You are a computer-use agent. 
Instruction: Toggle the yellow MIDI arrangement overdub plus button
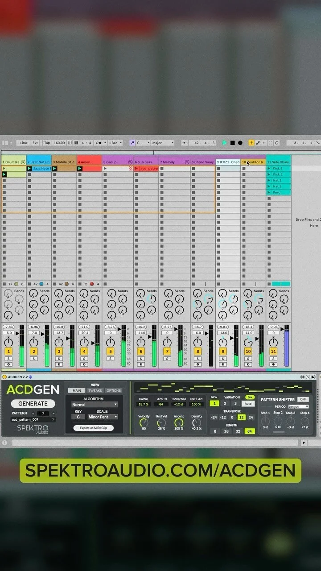click(251, 143)
